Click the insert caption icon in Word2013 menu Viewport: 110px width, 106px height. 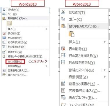coord(63,91)
